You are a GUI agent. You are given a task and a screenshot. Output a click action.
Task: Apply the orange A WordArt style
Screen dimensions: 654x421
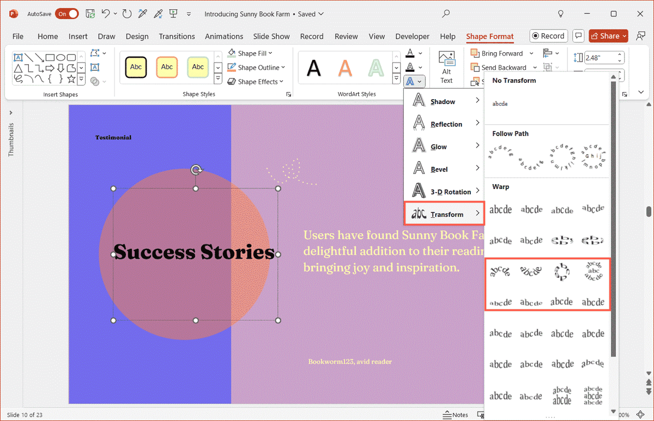pyautogui.click(x=344, y=68)
